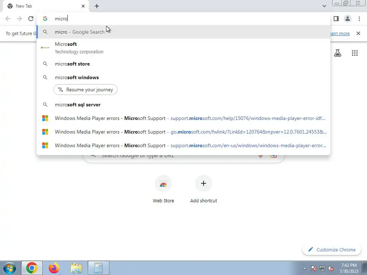Pick 'microsoft sql server' suggestion

click(x=183, y=105)
